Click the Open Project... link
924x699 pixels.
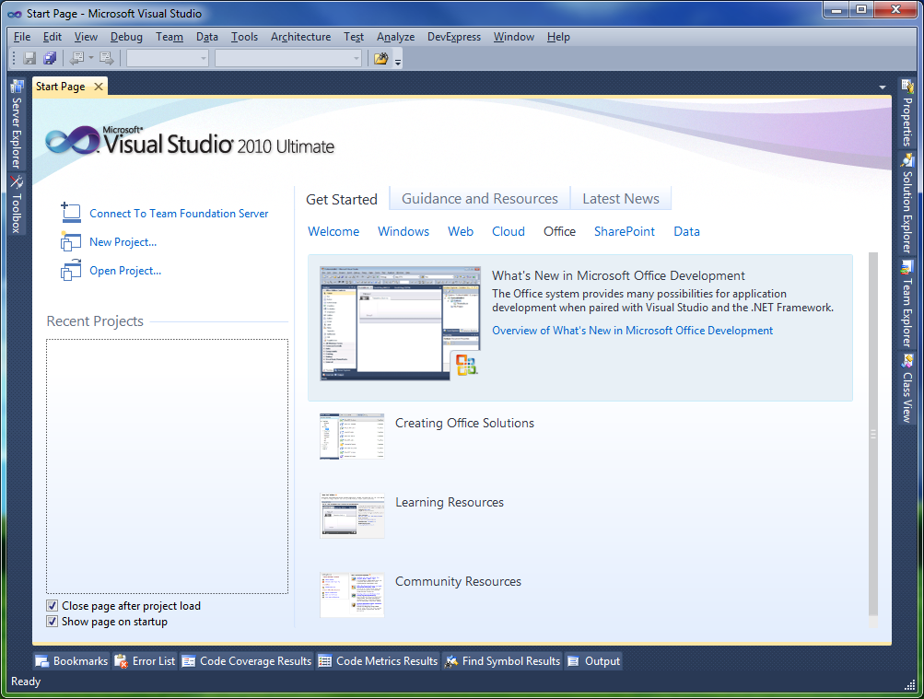coord(125,271)
